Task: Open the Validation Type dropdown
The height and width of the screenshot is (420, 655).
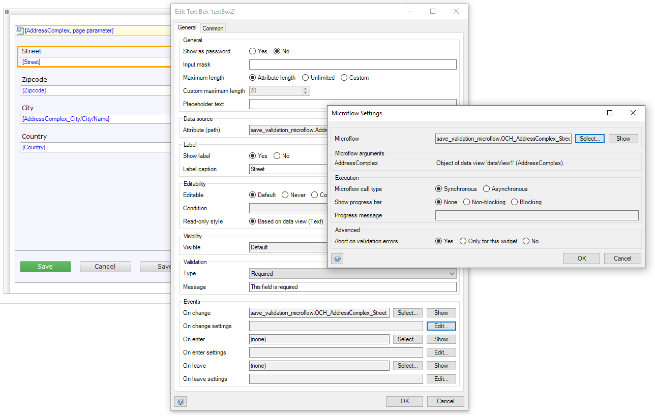Action: [x=353, y=274]
